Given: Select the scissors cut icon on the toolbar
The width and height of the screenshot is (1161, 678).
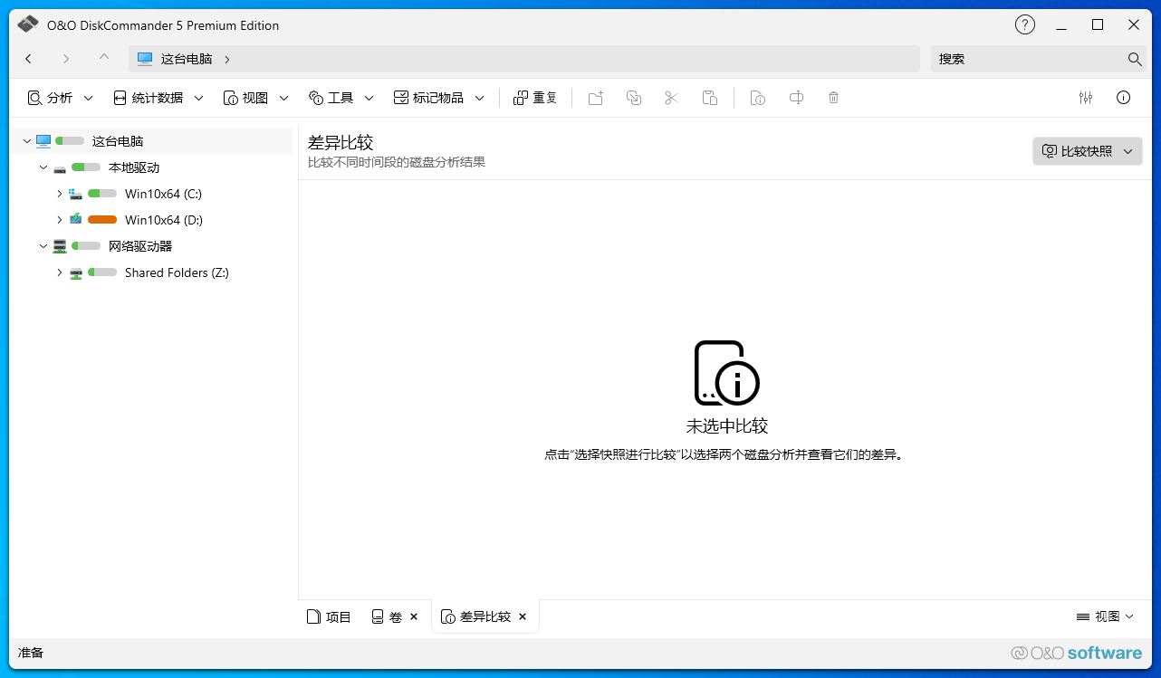Looking at the screenshot, I should [x=671, y=97].
